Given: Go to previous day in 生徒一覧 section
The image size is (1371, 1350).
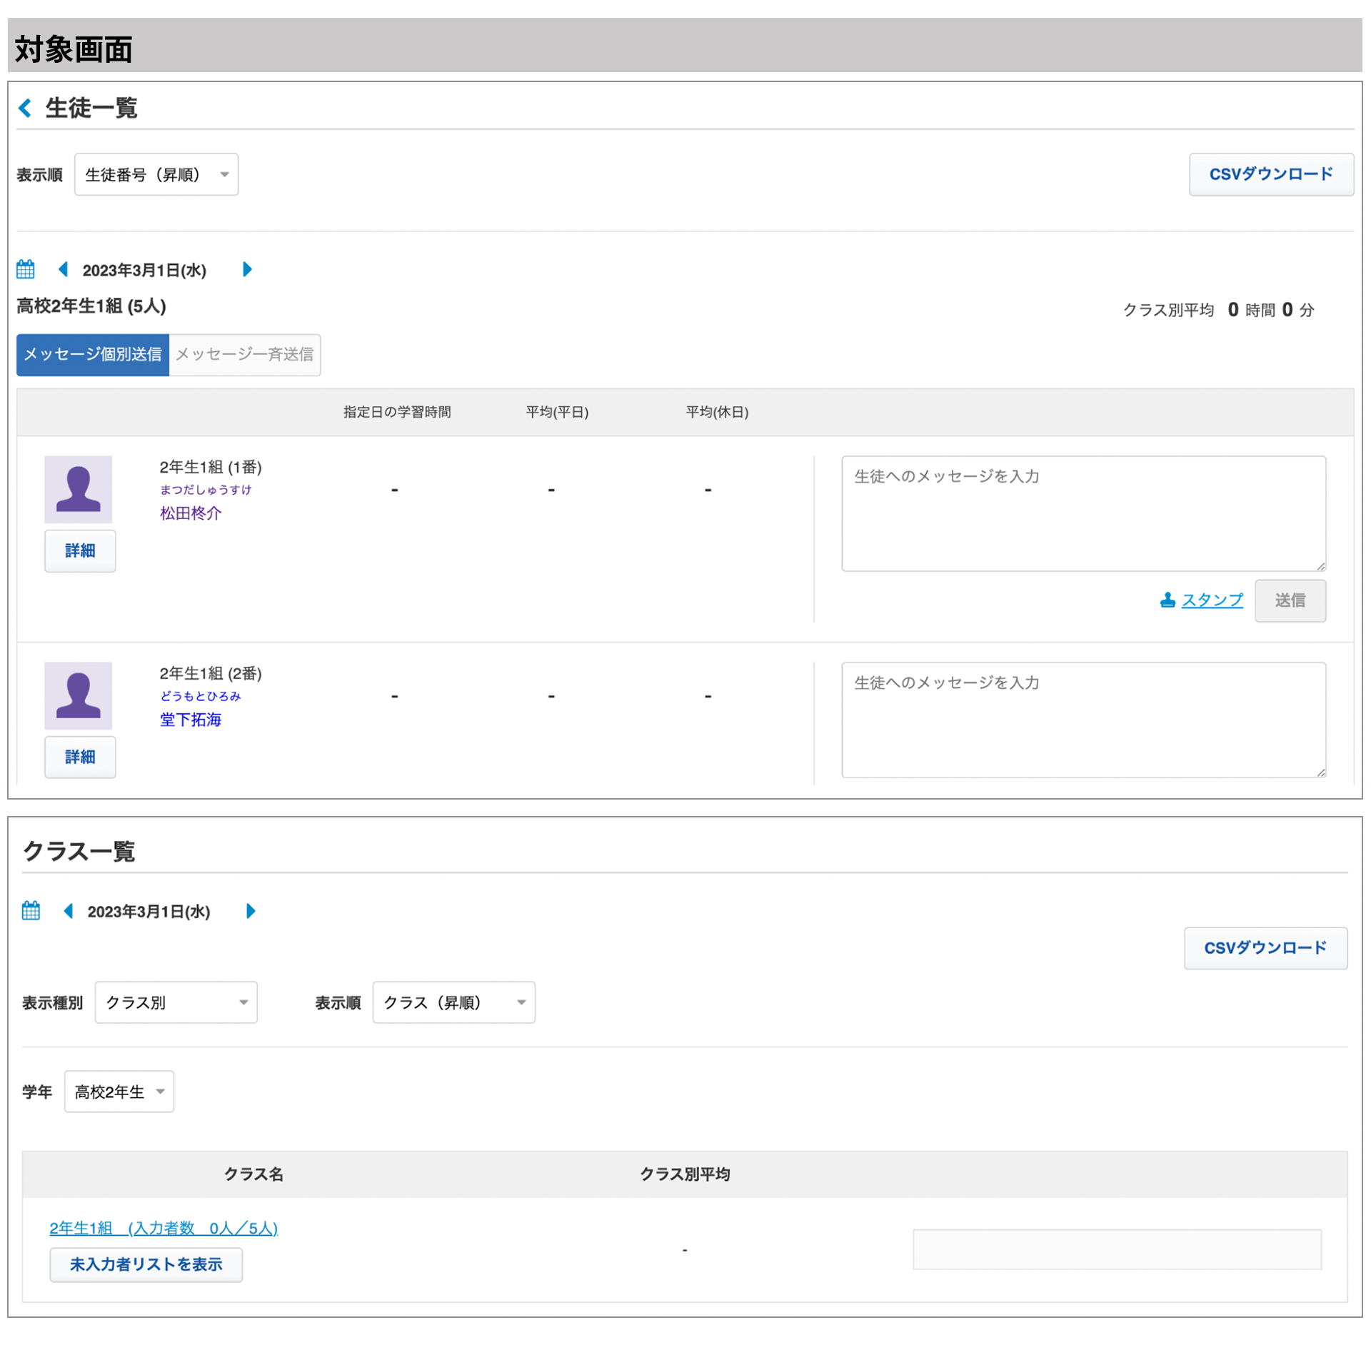Looking at the screenshot, I should (63, 270).
